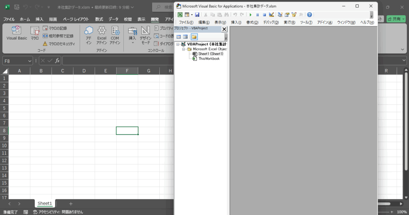Click the マクロの記録 button
The height and width of the screenshot is (215, 409).
click(x=55, y=28)
